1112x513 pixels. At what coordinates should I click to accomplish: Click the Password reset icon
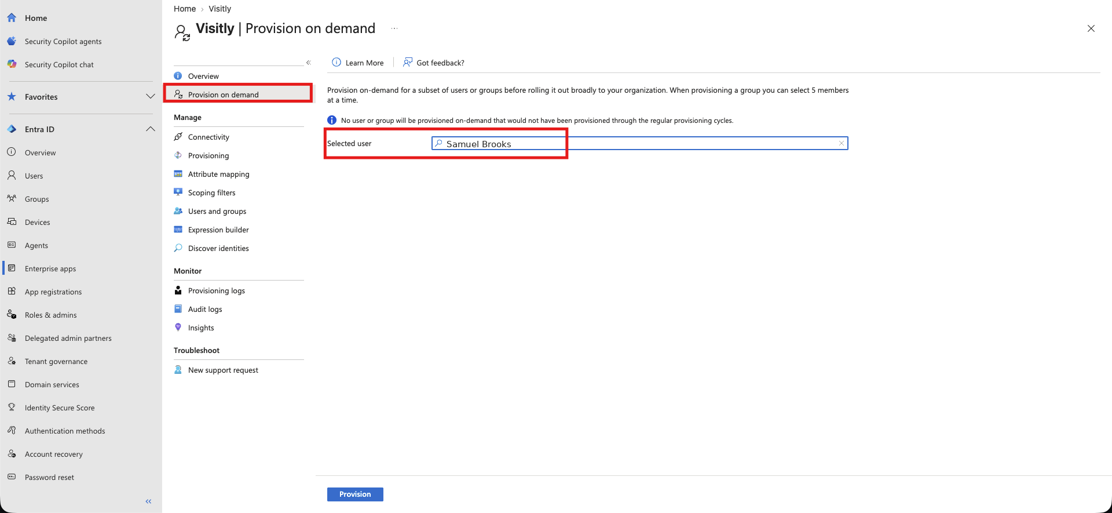12,477
